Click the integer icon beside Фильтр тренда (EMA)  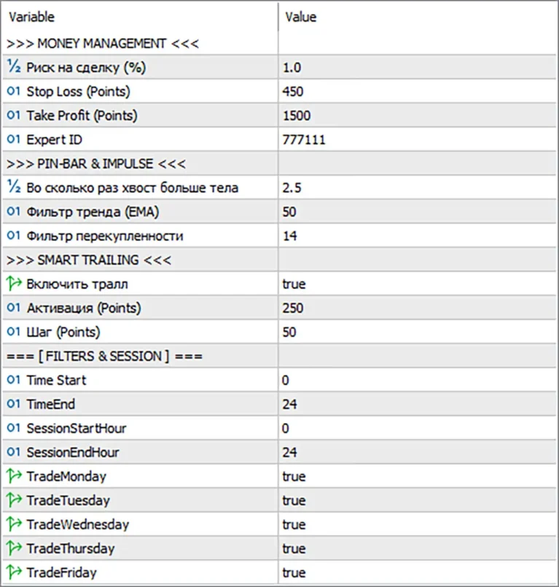pyautogui.click(x=13, y=211)
